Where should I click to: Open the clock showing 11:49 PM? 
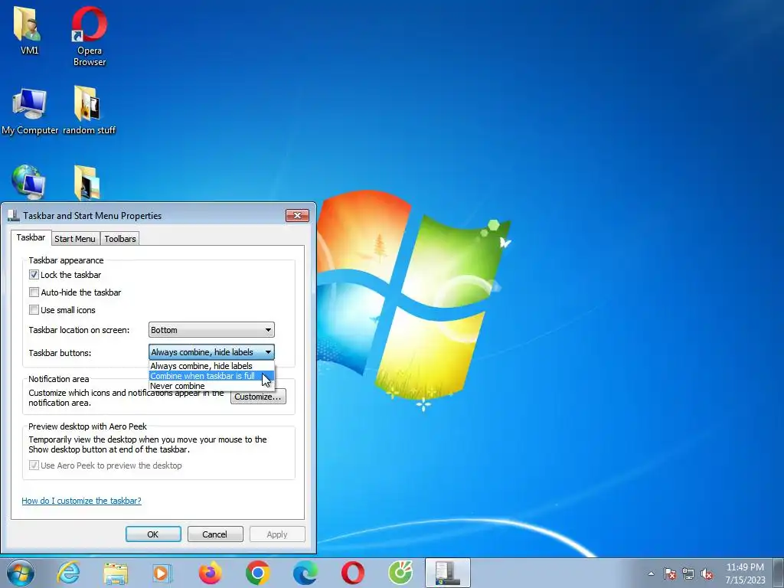click(745, 573)
